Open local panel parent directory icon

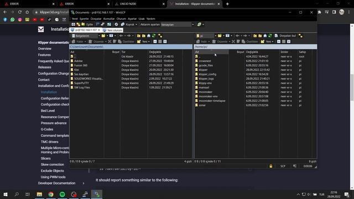click(139, 36)
